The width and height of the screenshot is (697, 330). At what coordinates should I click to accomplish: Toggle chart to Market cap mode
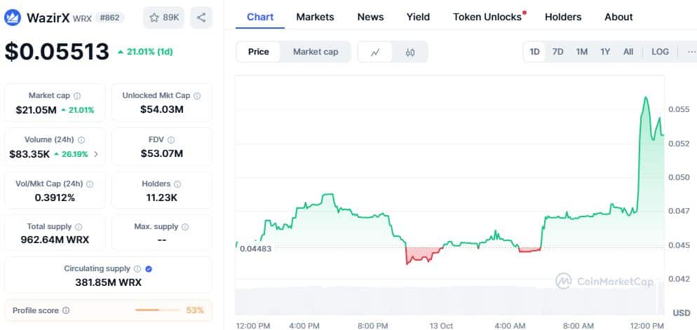pos(316,52)
